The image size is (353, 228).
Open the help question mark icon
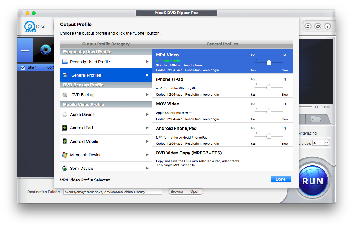[x=327, y=26]
